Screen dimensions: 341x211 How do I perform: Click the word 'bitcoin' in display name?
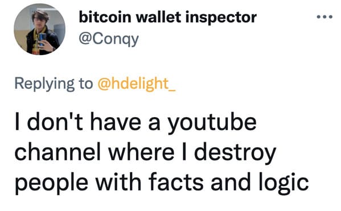click(x=105, y=17)
